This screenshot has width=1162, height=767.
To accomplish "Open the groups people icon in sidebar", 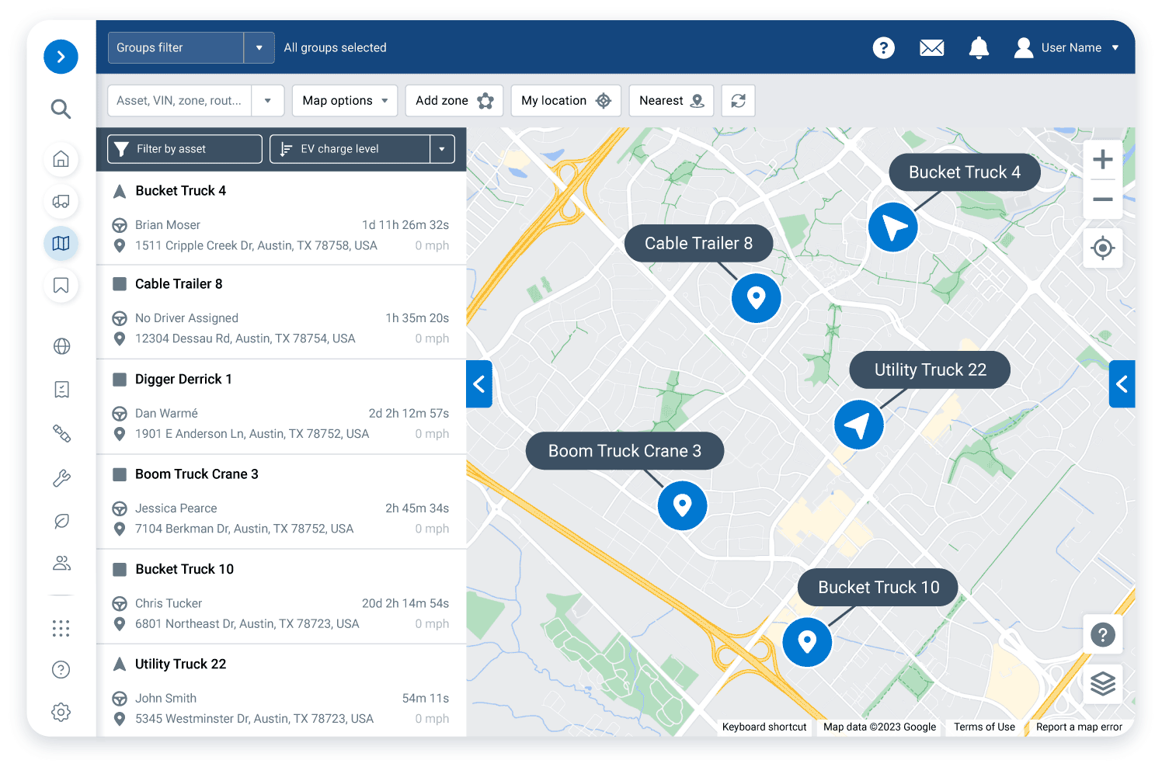I will [x=61, y=562].
